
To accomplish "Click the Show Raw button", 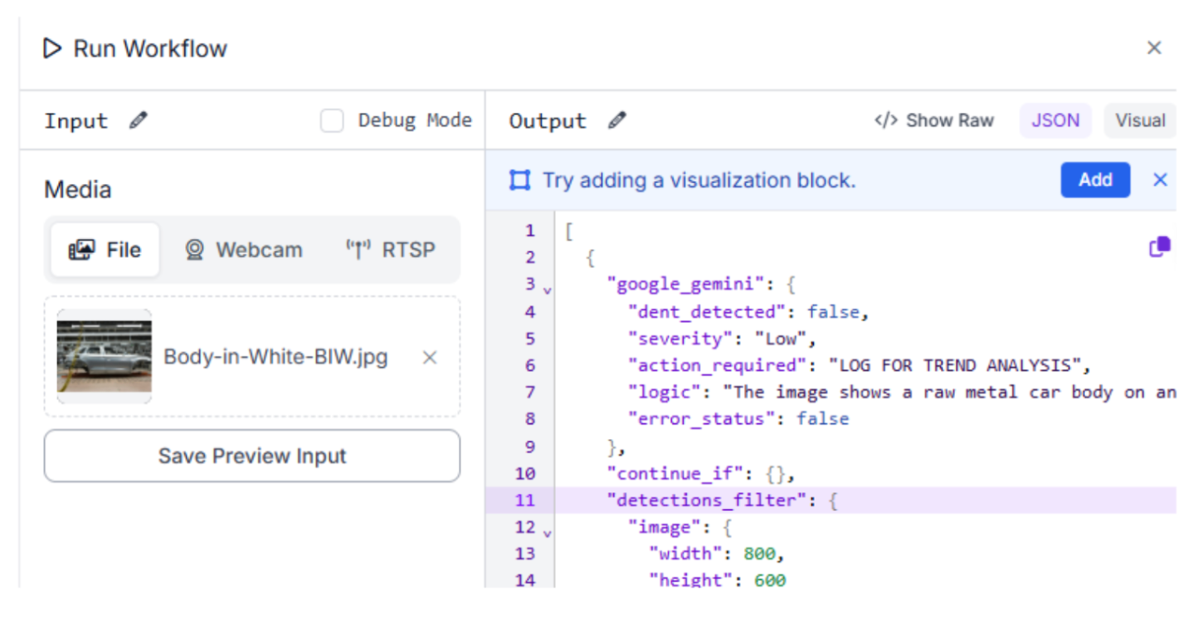I will coord(934,120).
